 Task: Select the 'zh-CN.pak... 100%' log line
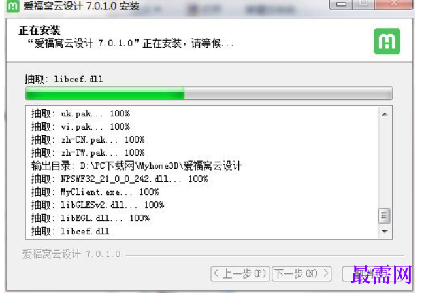click(88, 140)
